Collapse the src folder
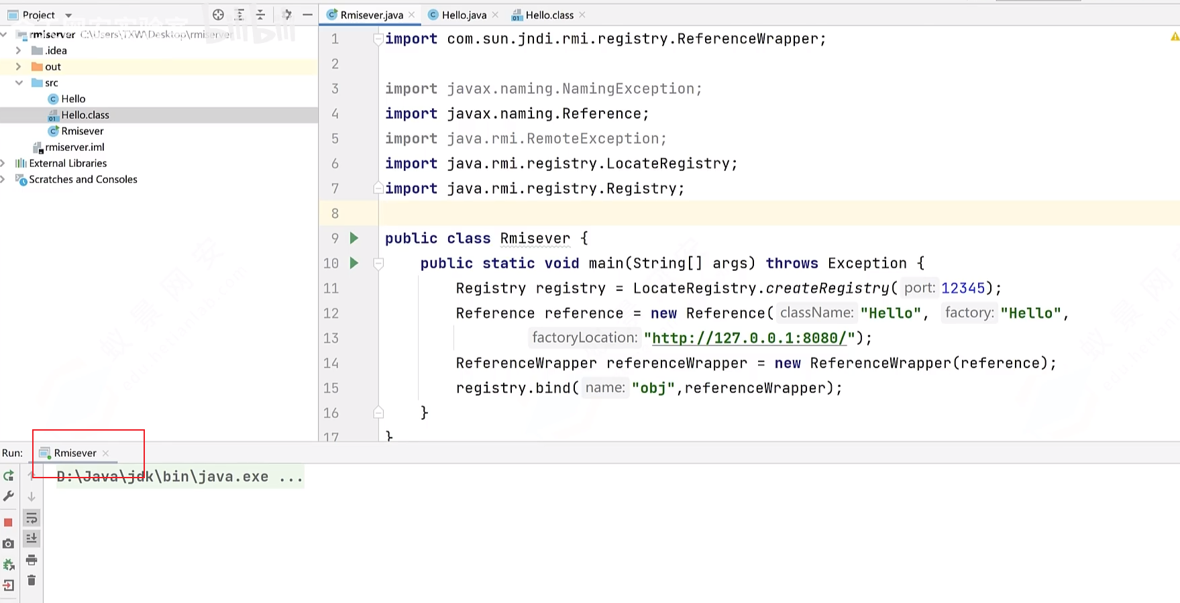The height and width of the screenshot is (603, 1180). coord(19,83)
